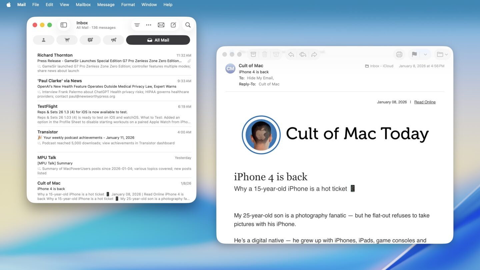Mark the open message as Junk
The height and width of the screenshot is (270, 480).
(x=276, y=54)
